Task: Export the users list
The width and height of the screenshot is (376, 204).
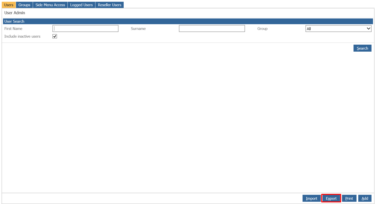Action: [331, 198]
